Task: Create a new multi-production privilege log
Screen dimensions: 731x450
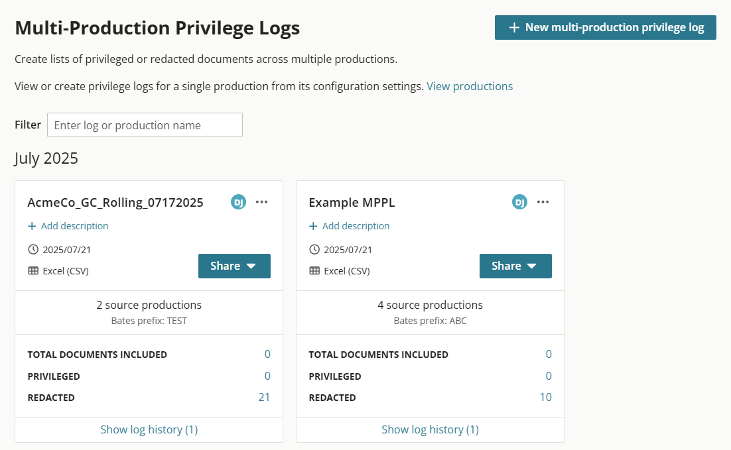Action: 605,27
